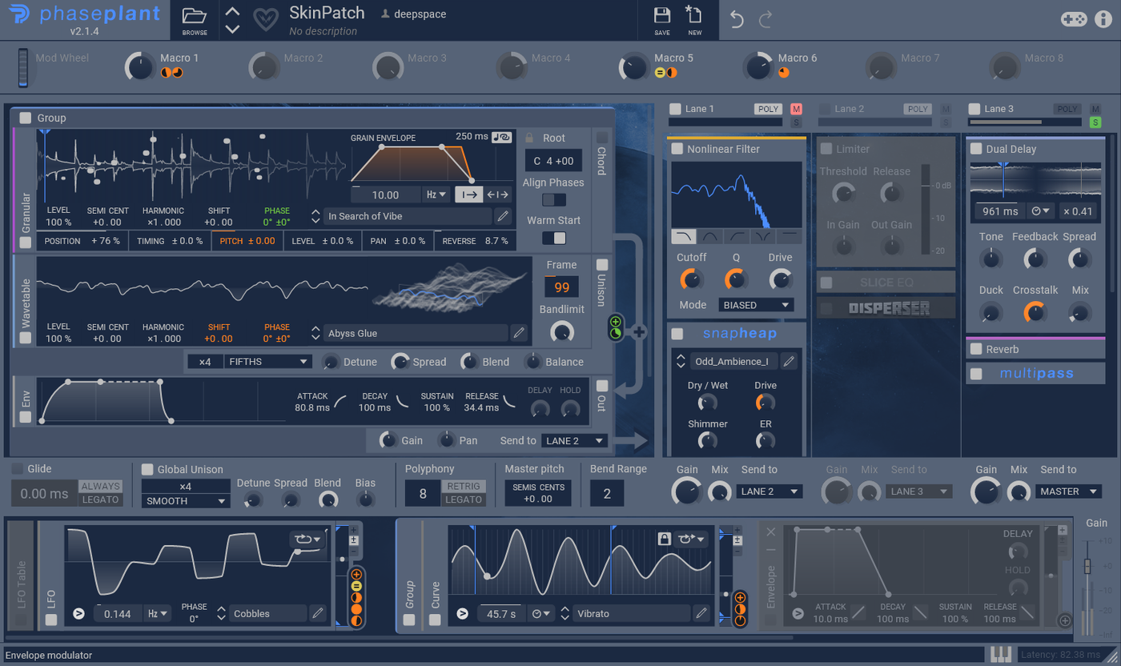Select the POSITION granular parameter tab
This screenshot has width=1121, height=666.
pos(82,241)
